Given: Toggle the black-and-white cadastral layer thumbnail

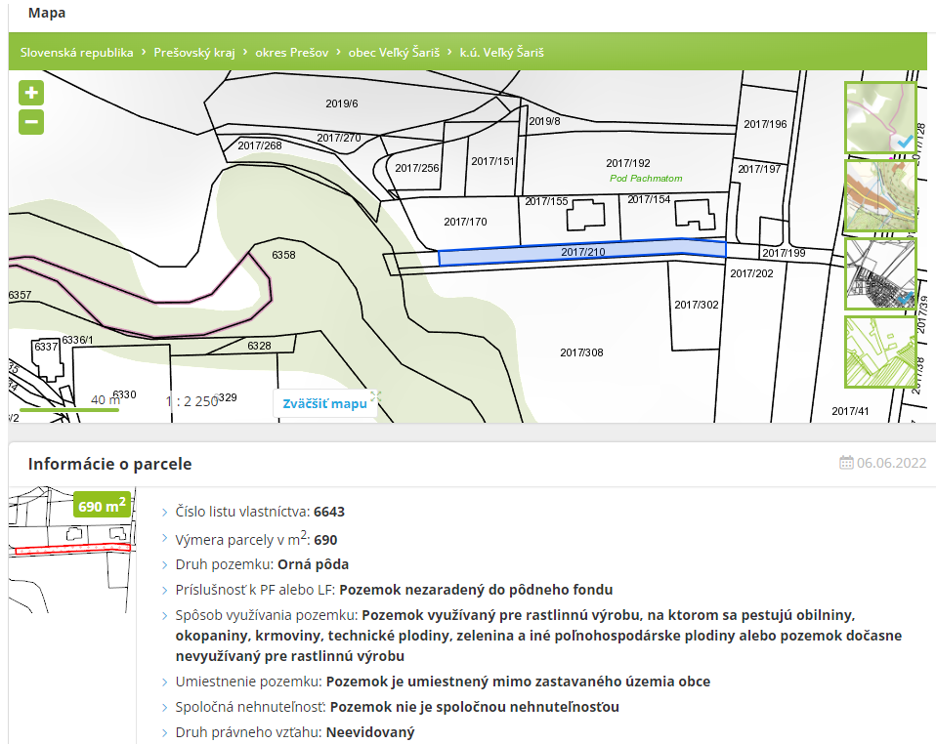Looking at the screenshot, I should pos(879,273).
